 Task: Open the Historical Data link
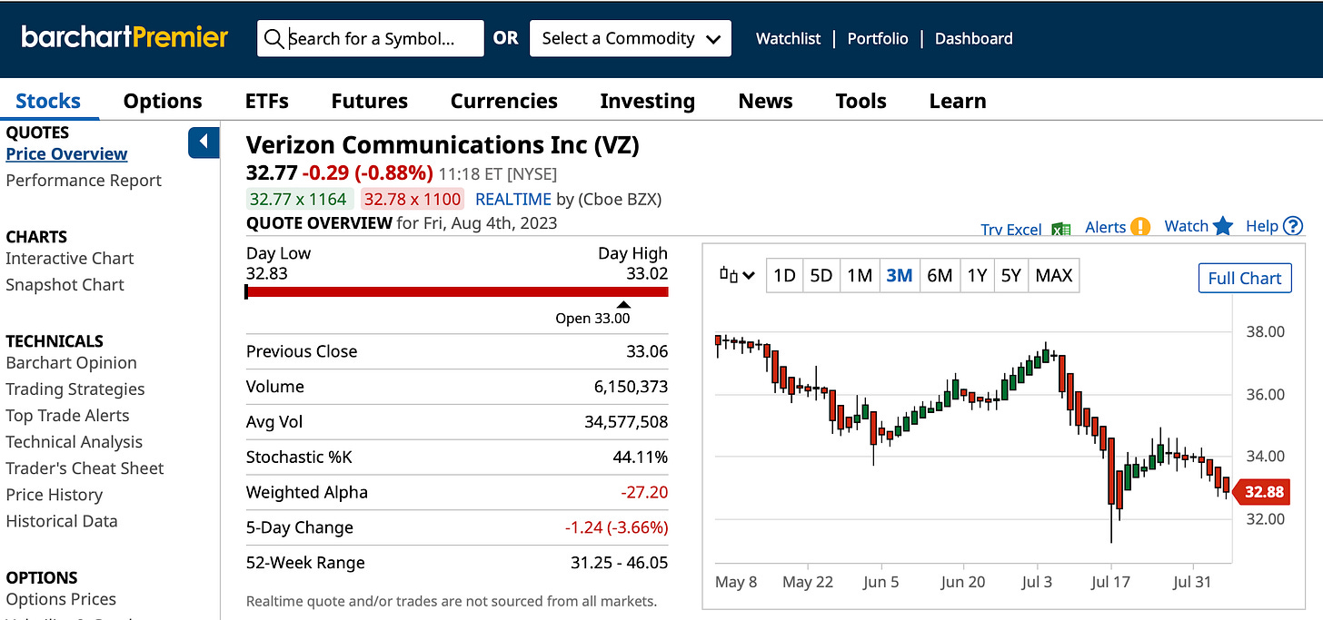pos(61,521)
